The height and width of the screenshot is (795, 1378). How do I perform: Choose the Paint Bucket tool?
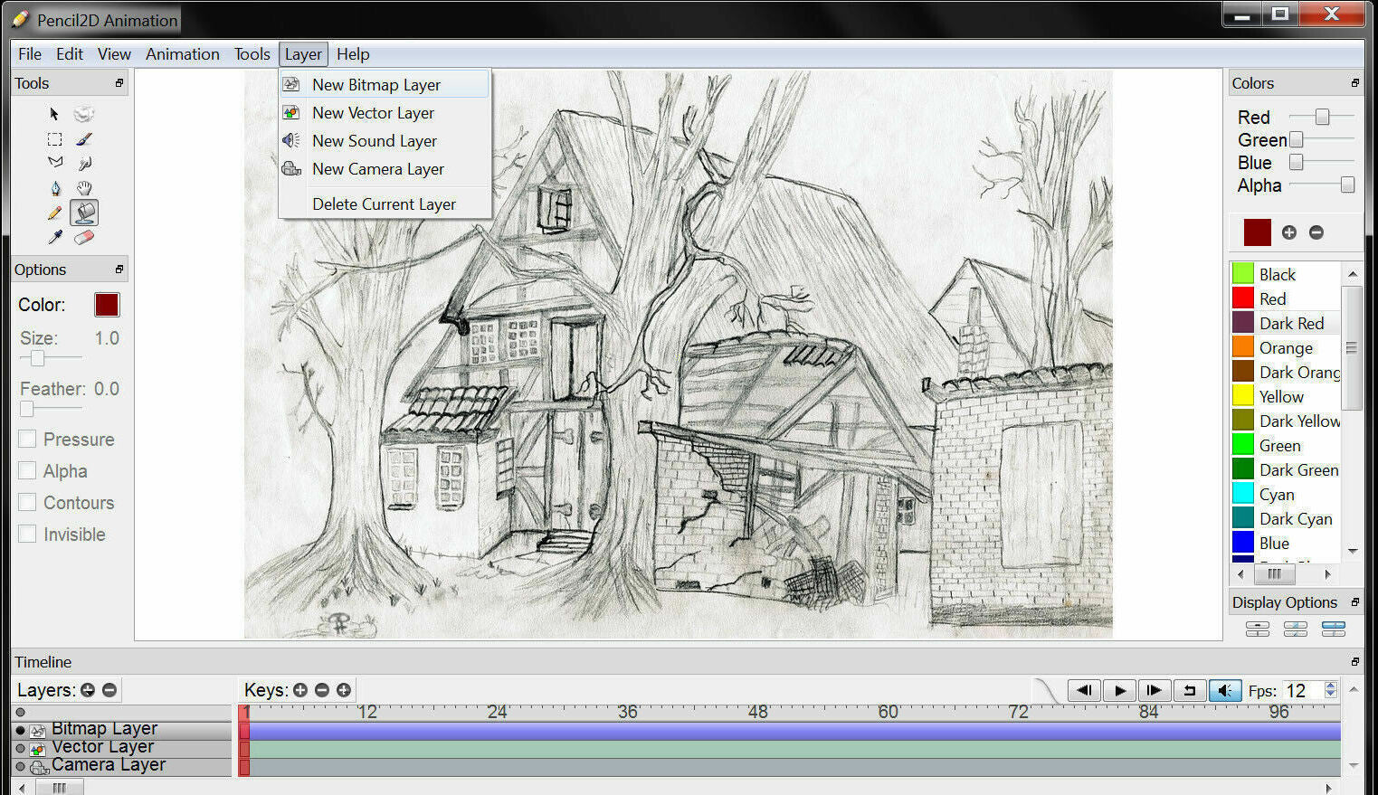84,213
